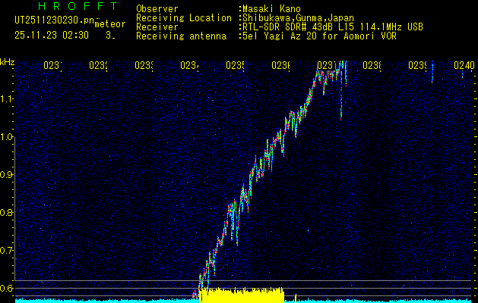Viewport: 478px width, 303px height.
Task: Click the green HROFFT title text
Action: coord(78,6)
